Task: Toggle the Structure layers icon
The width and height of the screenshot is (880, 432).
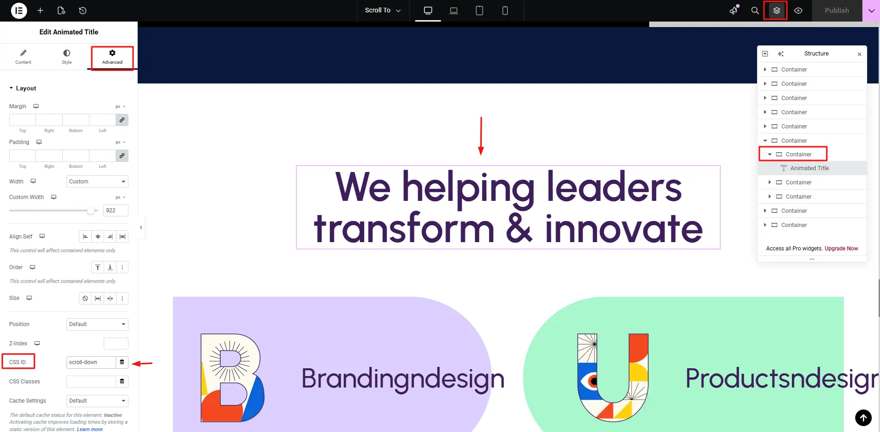Action: click(x=776, y=11)
